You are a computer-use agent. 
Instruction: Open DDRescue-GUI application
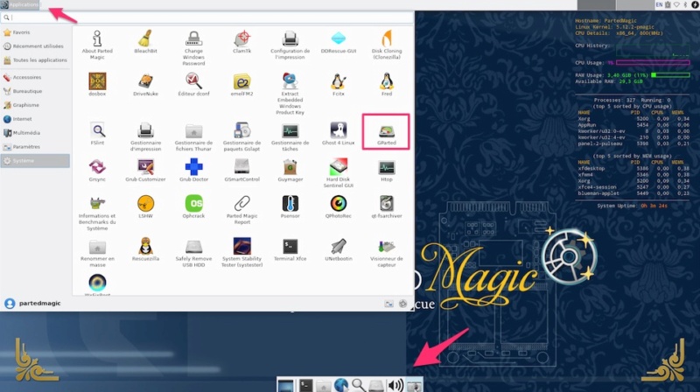pyautogui.click(x=339, y=41)
